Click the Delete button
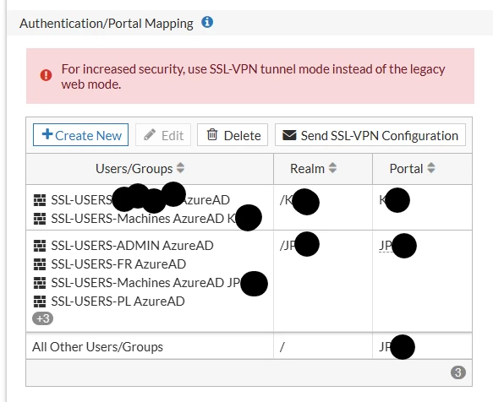Viewport: 493px width, 402px height. click(233, 135)
